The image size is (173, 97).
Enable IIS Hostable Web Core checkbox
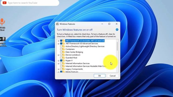[x=61, y=66]
